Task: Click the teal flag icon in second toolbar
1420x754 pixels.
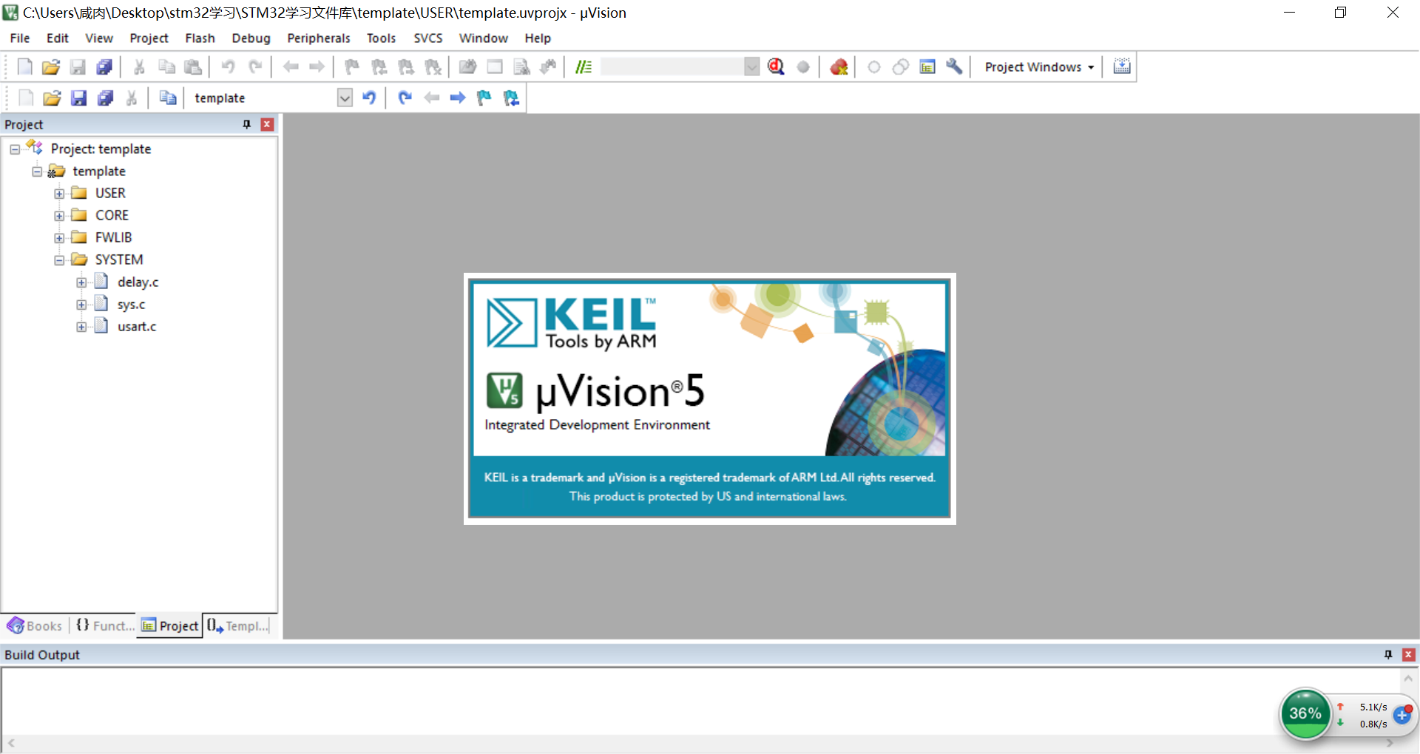Action: pyautogui.click(x=484, y=98)
